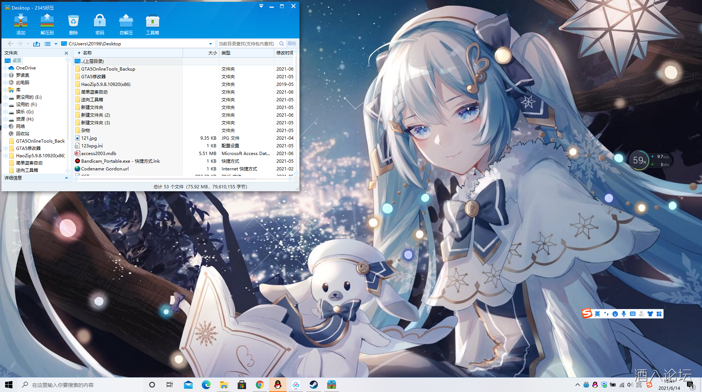Open the title bar main menu arrow

click(x=261, y=6)
